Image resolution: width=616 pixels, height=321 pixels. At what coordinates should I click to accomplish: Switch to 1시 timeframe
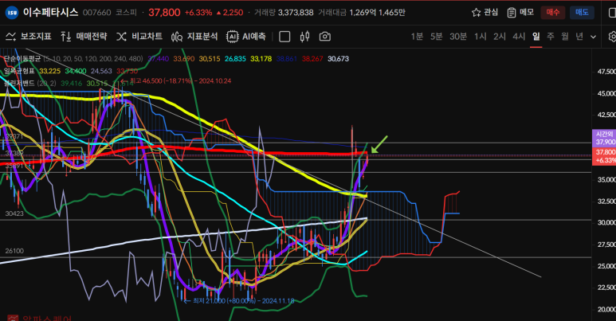tap(480, 37)
